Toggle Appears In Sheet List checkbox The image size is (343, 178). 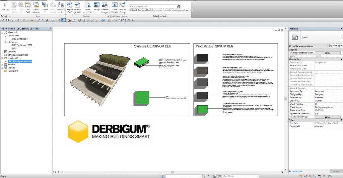(x=317, y=114)
